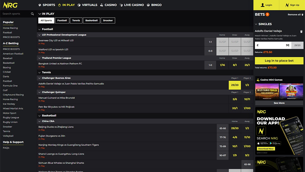Open American Football in sidebar
This screenshot has width=305, height=172.
[x=13, y=54]
